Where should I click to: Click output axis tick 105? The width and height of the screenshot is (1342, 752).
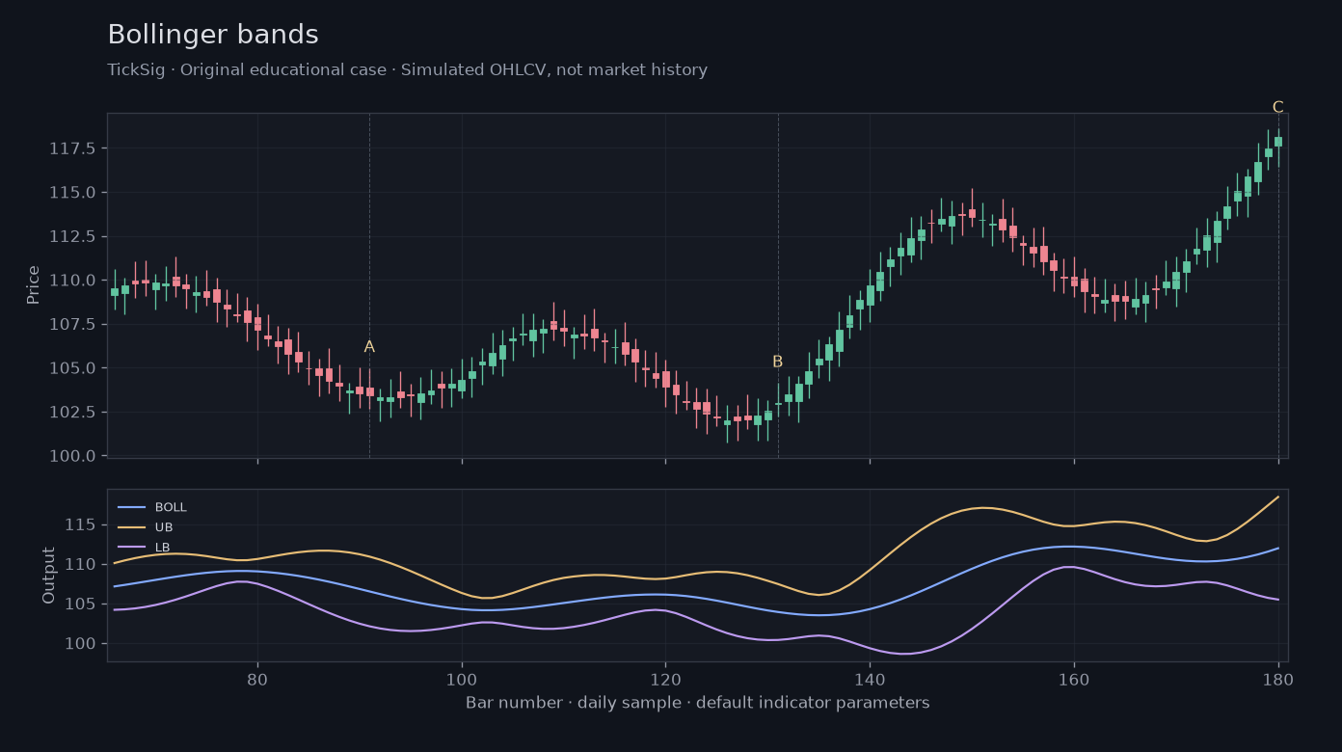(x=82, y=604)
